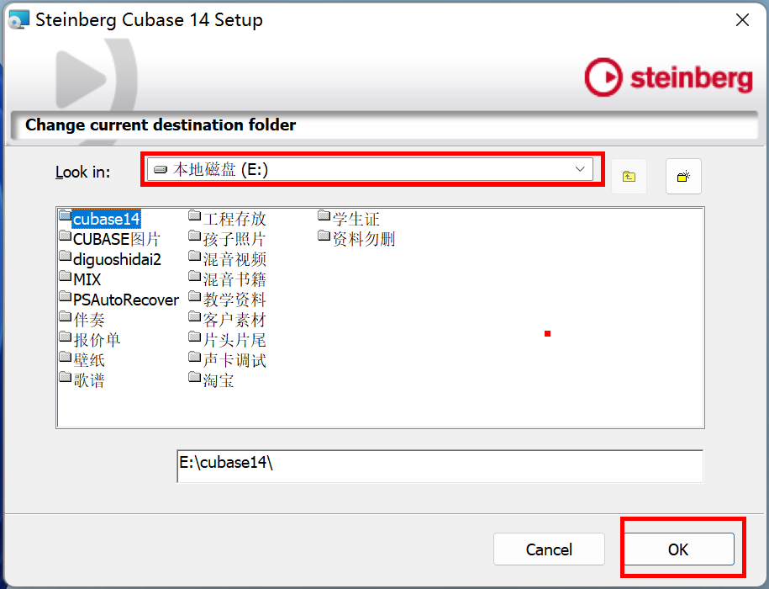Choose the diguoshidai2 folder
This screenshot has height=589, width=769.
click(110, 259)
